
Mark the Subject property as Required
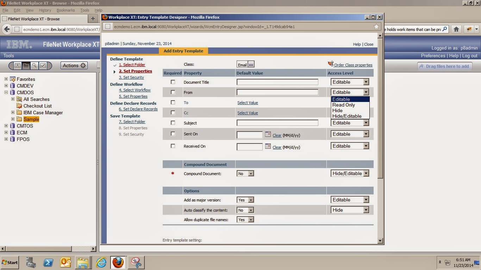(173, 122)
